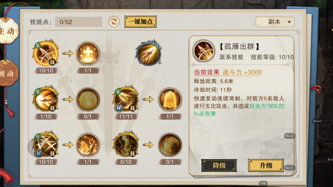Select the flame swirl 1/1 skill
Image resolution: width=333 pixels, height=187 pixels.
pyautogui.click(x=88, y=145)
